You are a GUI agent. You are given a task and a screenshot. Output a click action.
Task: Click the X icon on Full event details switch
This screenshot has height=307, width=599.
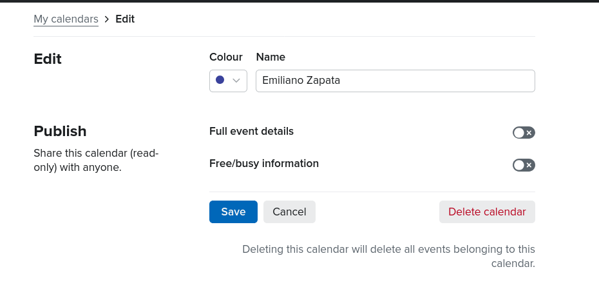pos(529,133)
